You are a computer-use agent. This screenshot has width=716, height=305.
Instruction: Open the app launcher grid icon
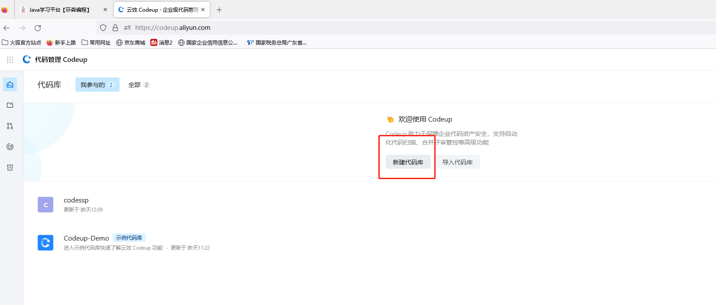10,60
